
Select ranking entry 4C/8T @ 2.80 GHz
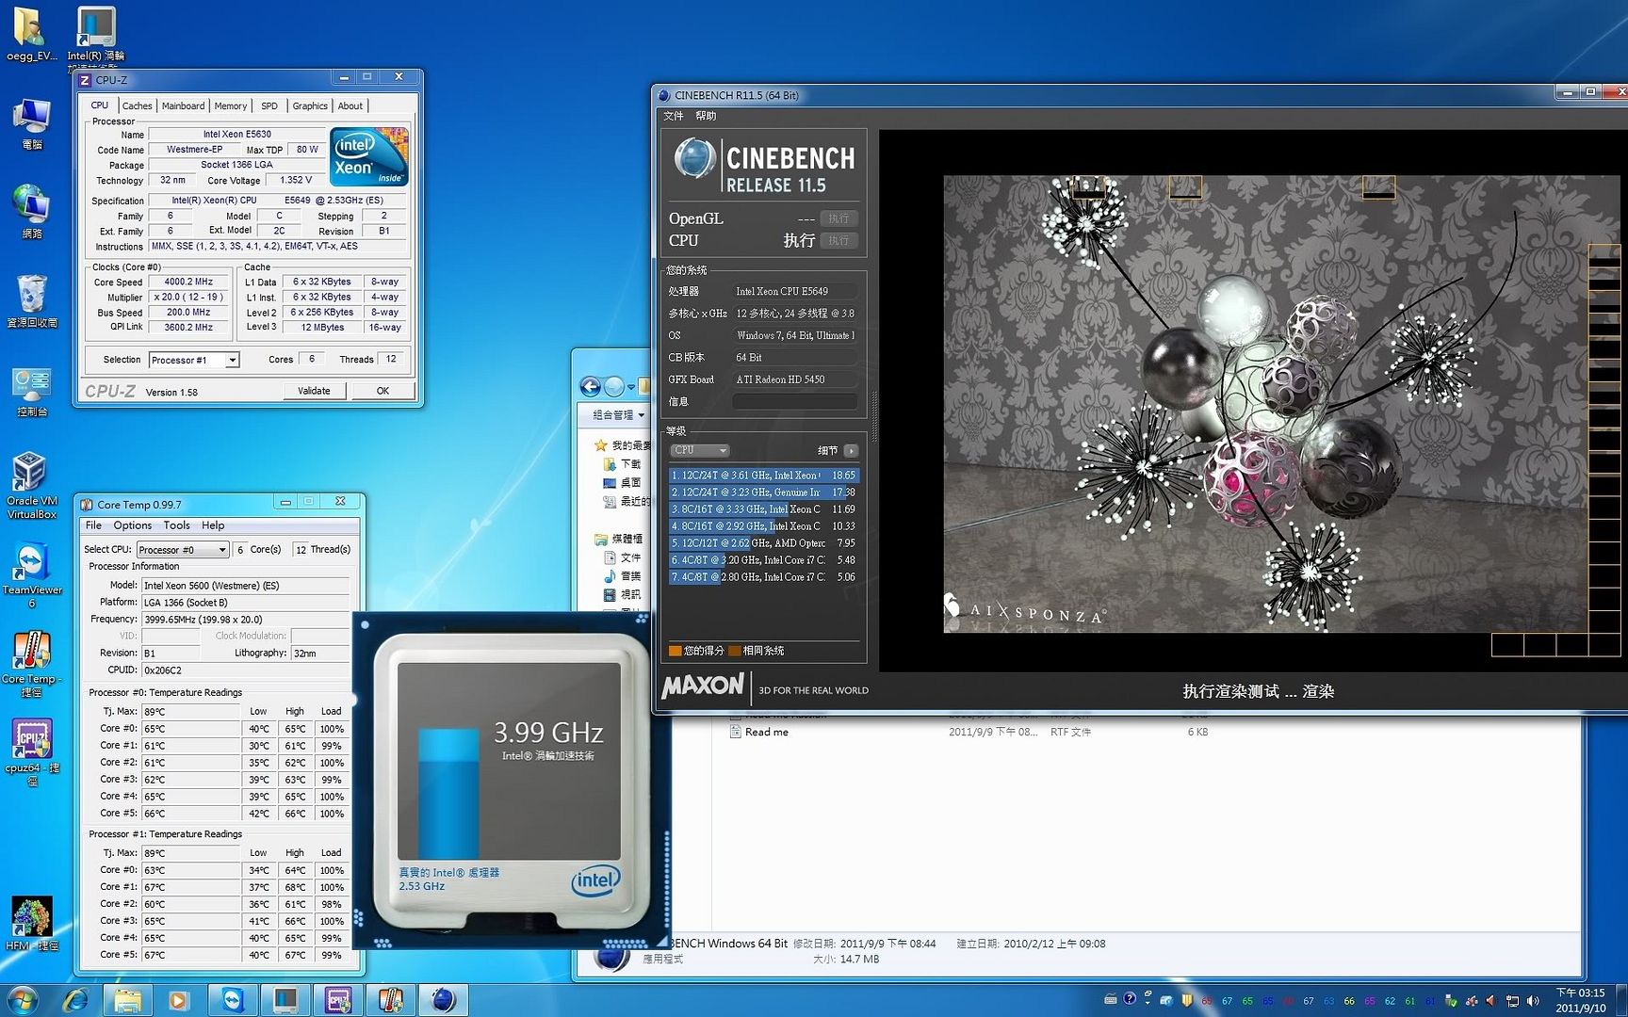(x=764, y=577)
